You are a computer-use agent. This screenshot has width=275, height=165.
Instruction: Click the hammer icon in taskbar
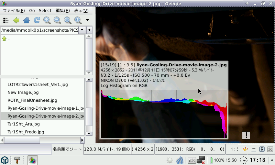point(17,160)
